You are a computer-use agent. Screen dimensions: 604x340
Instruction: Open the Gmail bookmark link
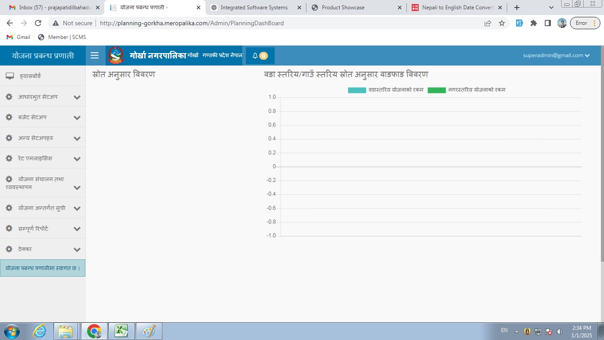[19, 37]
